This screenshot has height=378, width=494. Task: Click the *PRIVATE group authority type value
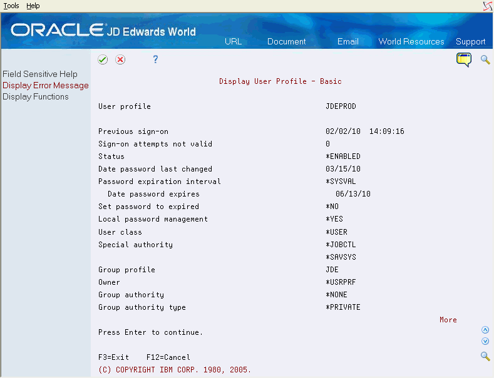342,307
